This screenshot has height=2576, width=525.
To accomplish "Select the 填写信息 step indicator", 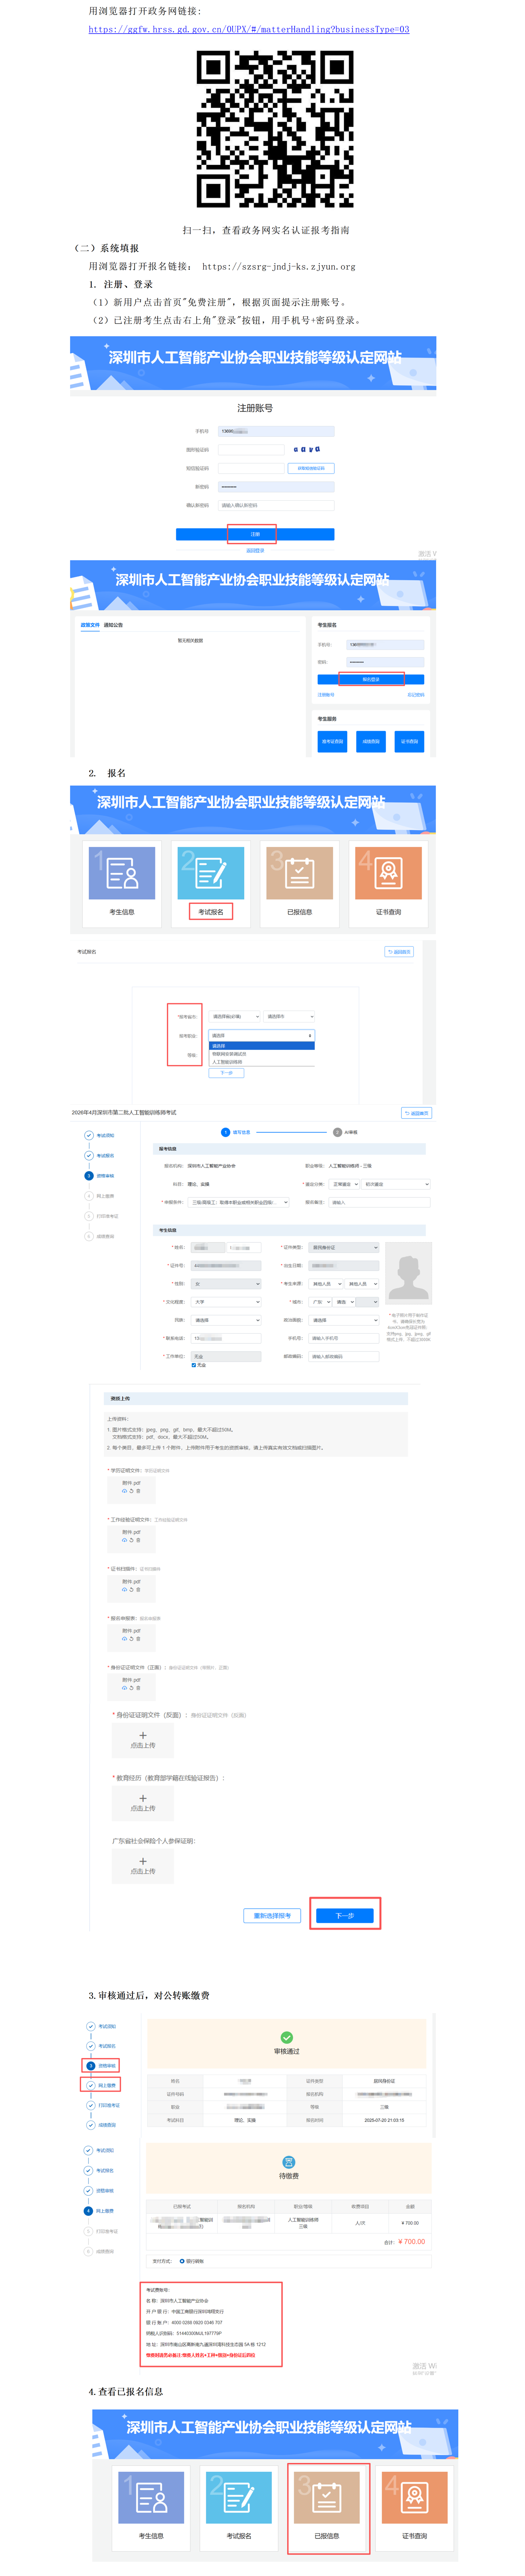I will pyautogui.click(x=236, y=1132).
